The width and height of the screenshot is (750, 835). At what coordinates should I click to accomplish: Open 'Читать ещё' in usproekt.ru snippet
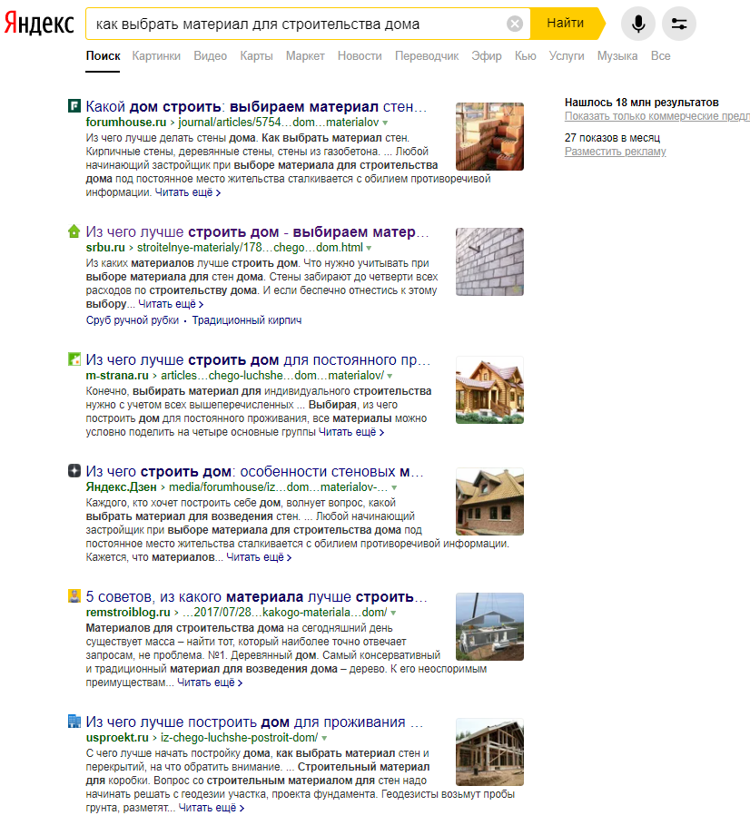click(x=211, y=807)
